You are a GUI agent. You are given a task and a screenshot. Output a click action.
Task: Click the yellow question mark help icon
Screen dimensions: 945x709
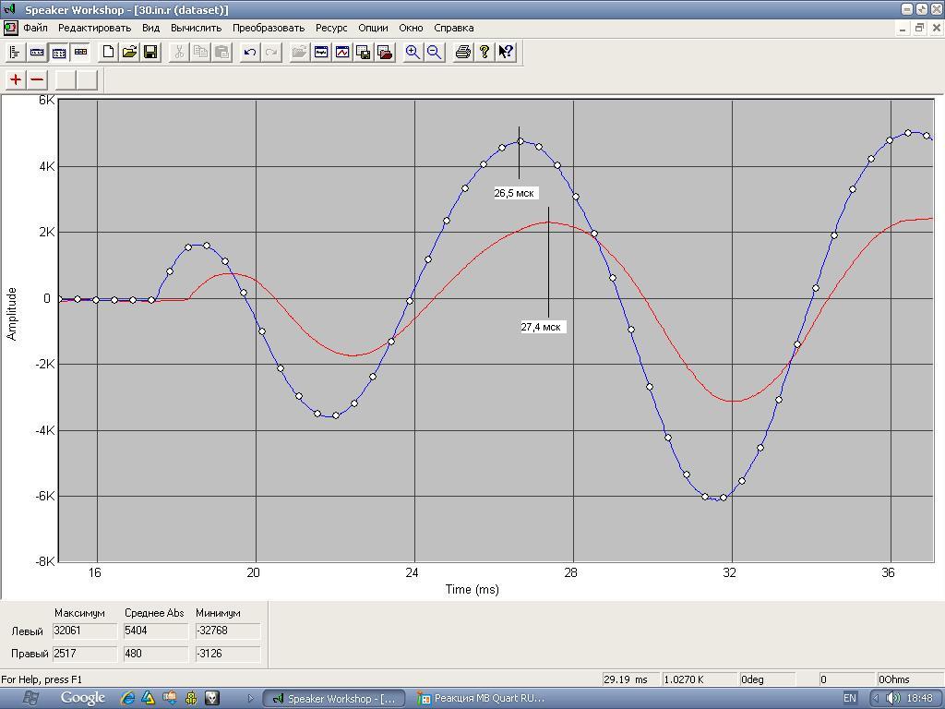(x=484, y=53)
